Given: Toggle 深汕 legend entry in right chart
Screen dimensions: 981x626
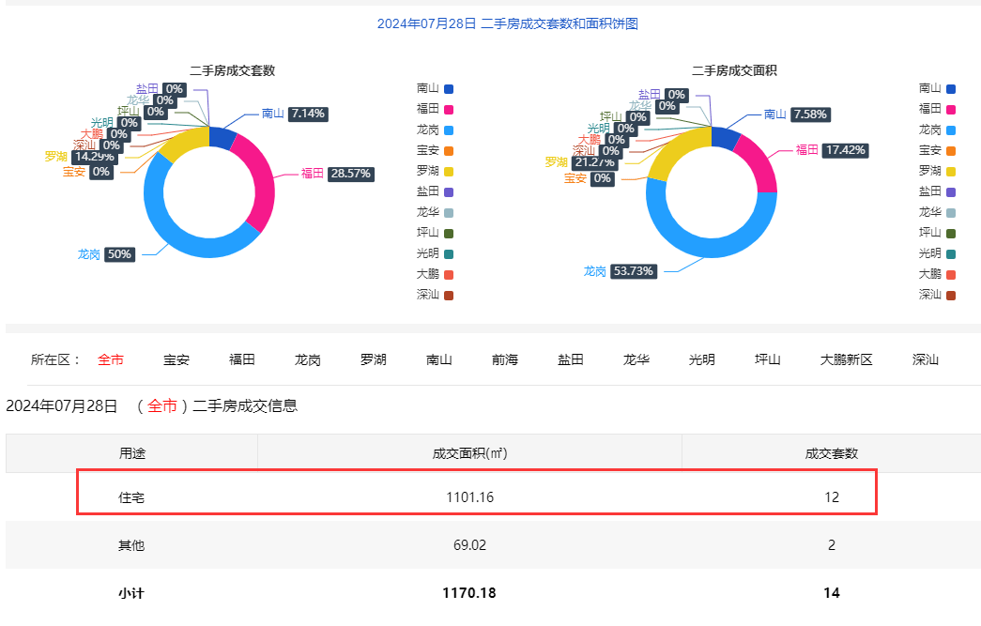Looking at the screenshot, I should point(937,295).
